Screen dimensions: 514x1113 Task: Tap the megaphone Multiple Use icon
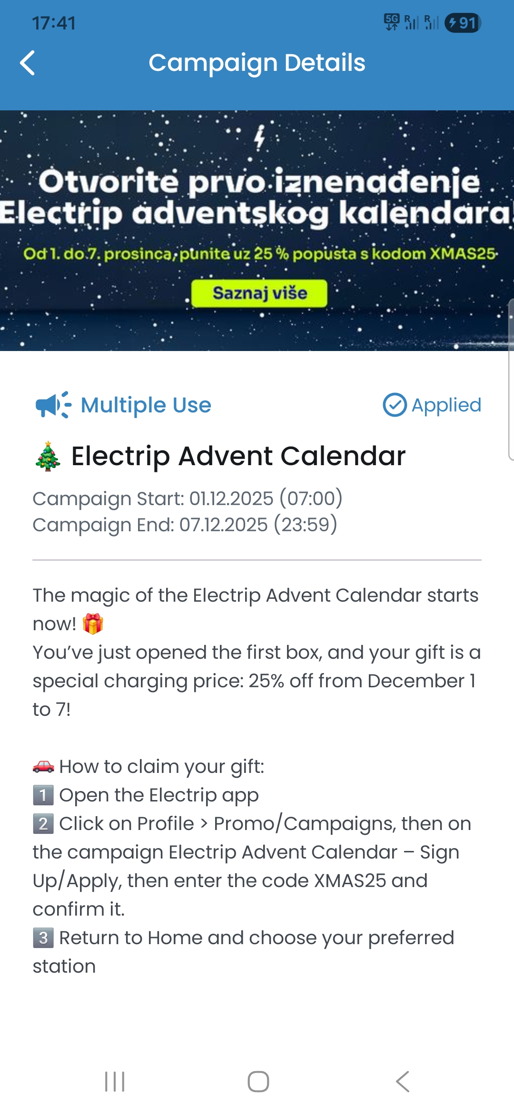click(x=53, y=405)
